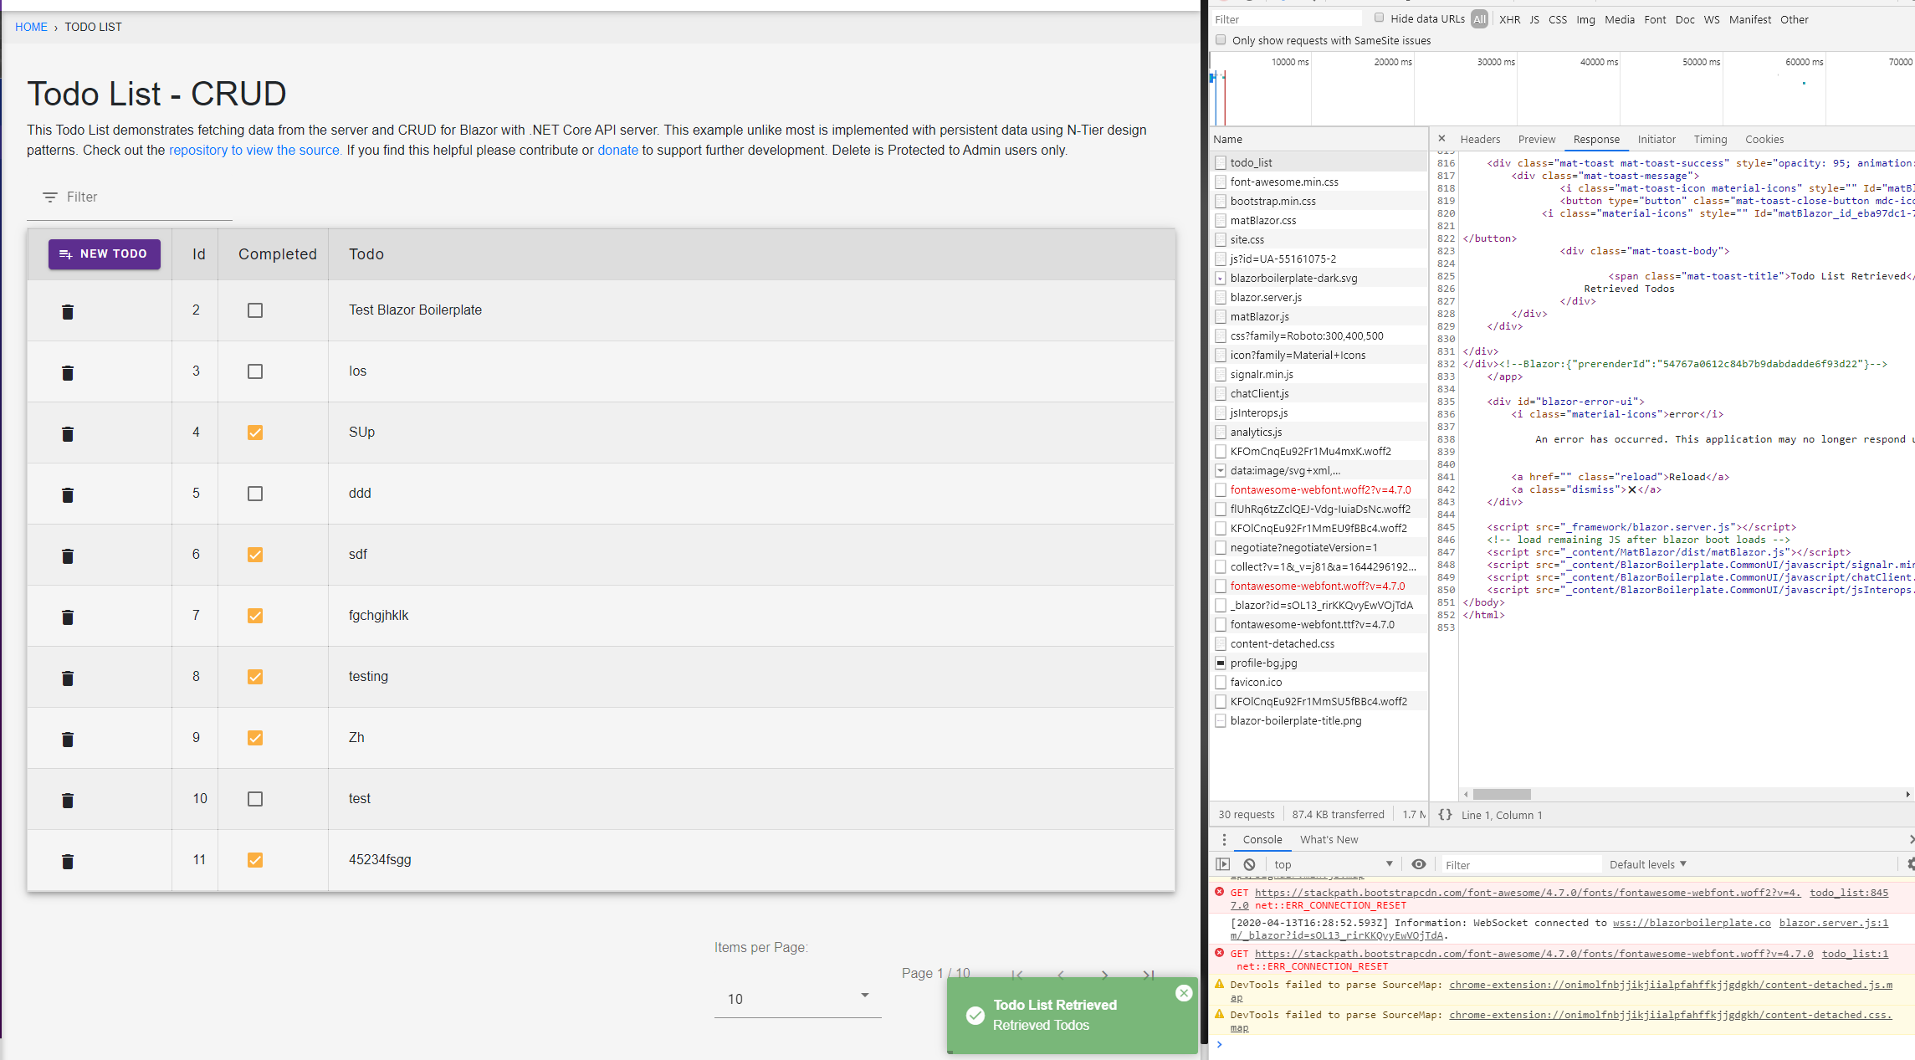Image resolution: width=1915 pixels, height=1060 pixels.
Task: Check 'Only show requests with SameSite issues'
Action: tap(1221, 39)
